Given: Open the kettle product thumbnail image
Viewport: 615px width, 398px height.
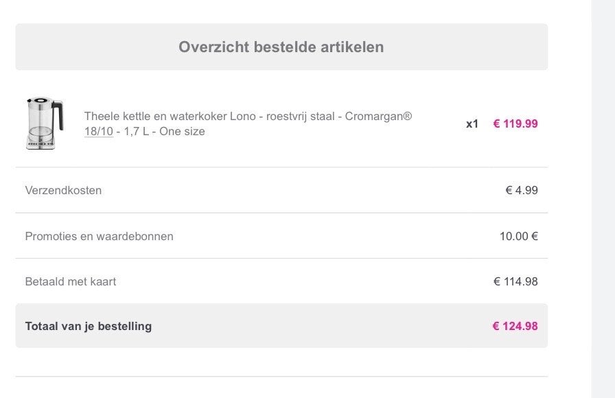Looking at the screenshot, I should pos(45,124).
